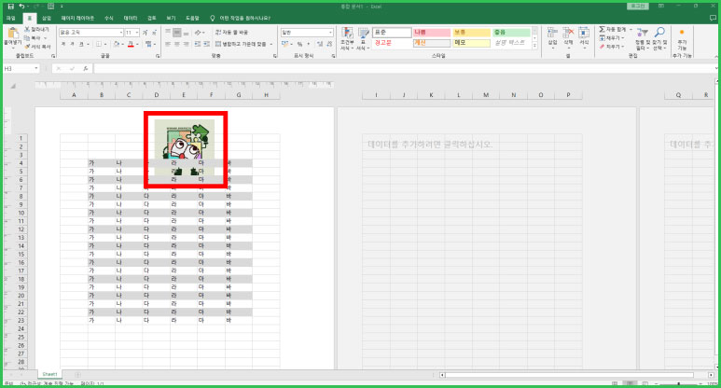This screenshot has height=388, width=721.
Task: Expand the cell styles gallery
Action: pyautogui.click(x=534, y=46)
